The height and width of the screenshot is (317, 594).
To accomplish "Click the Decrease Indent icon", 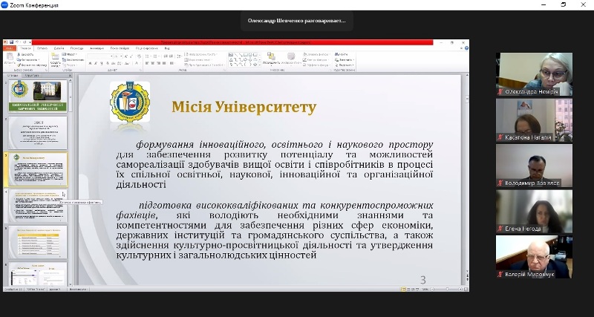I will coord(166,56).
